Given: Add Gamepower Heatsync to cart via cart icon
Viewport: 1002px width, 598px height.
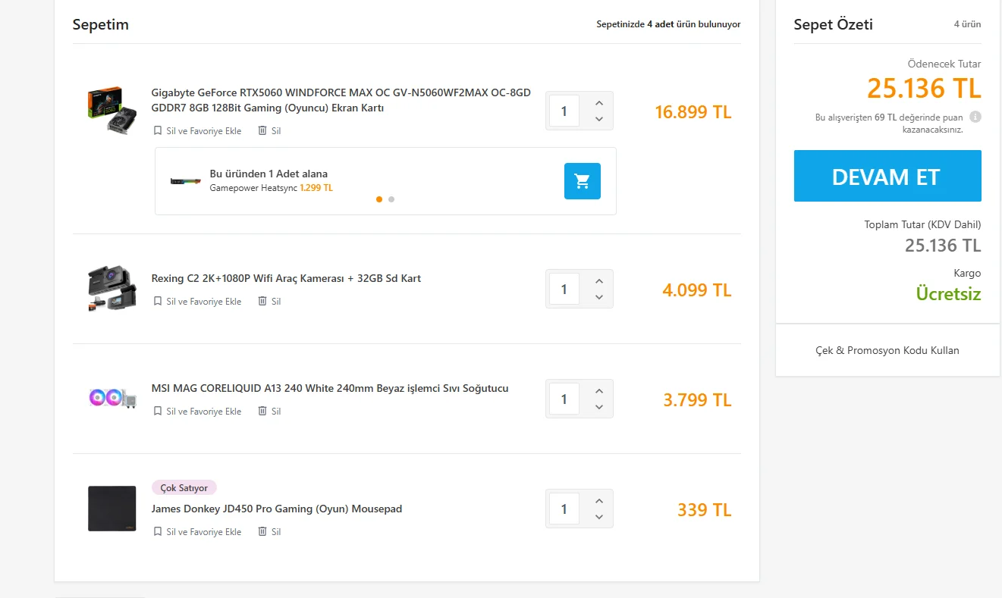Looking at the screenshot, I should [582, 181].
